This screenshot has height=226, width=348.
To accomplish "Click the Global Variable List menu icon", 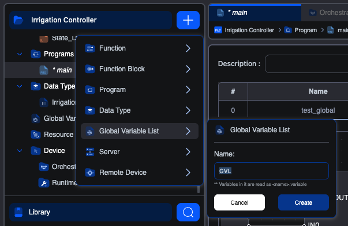I will tap(89, 131).
